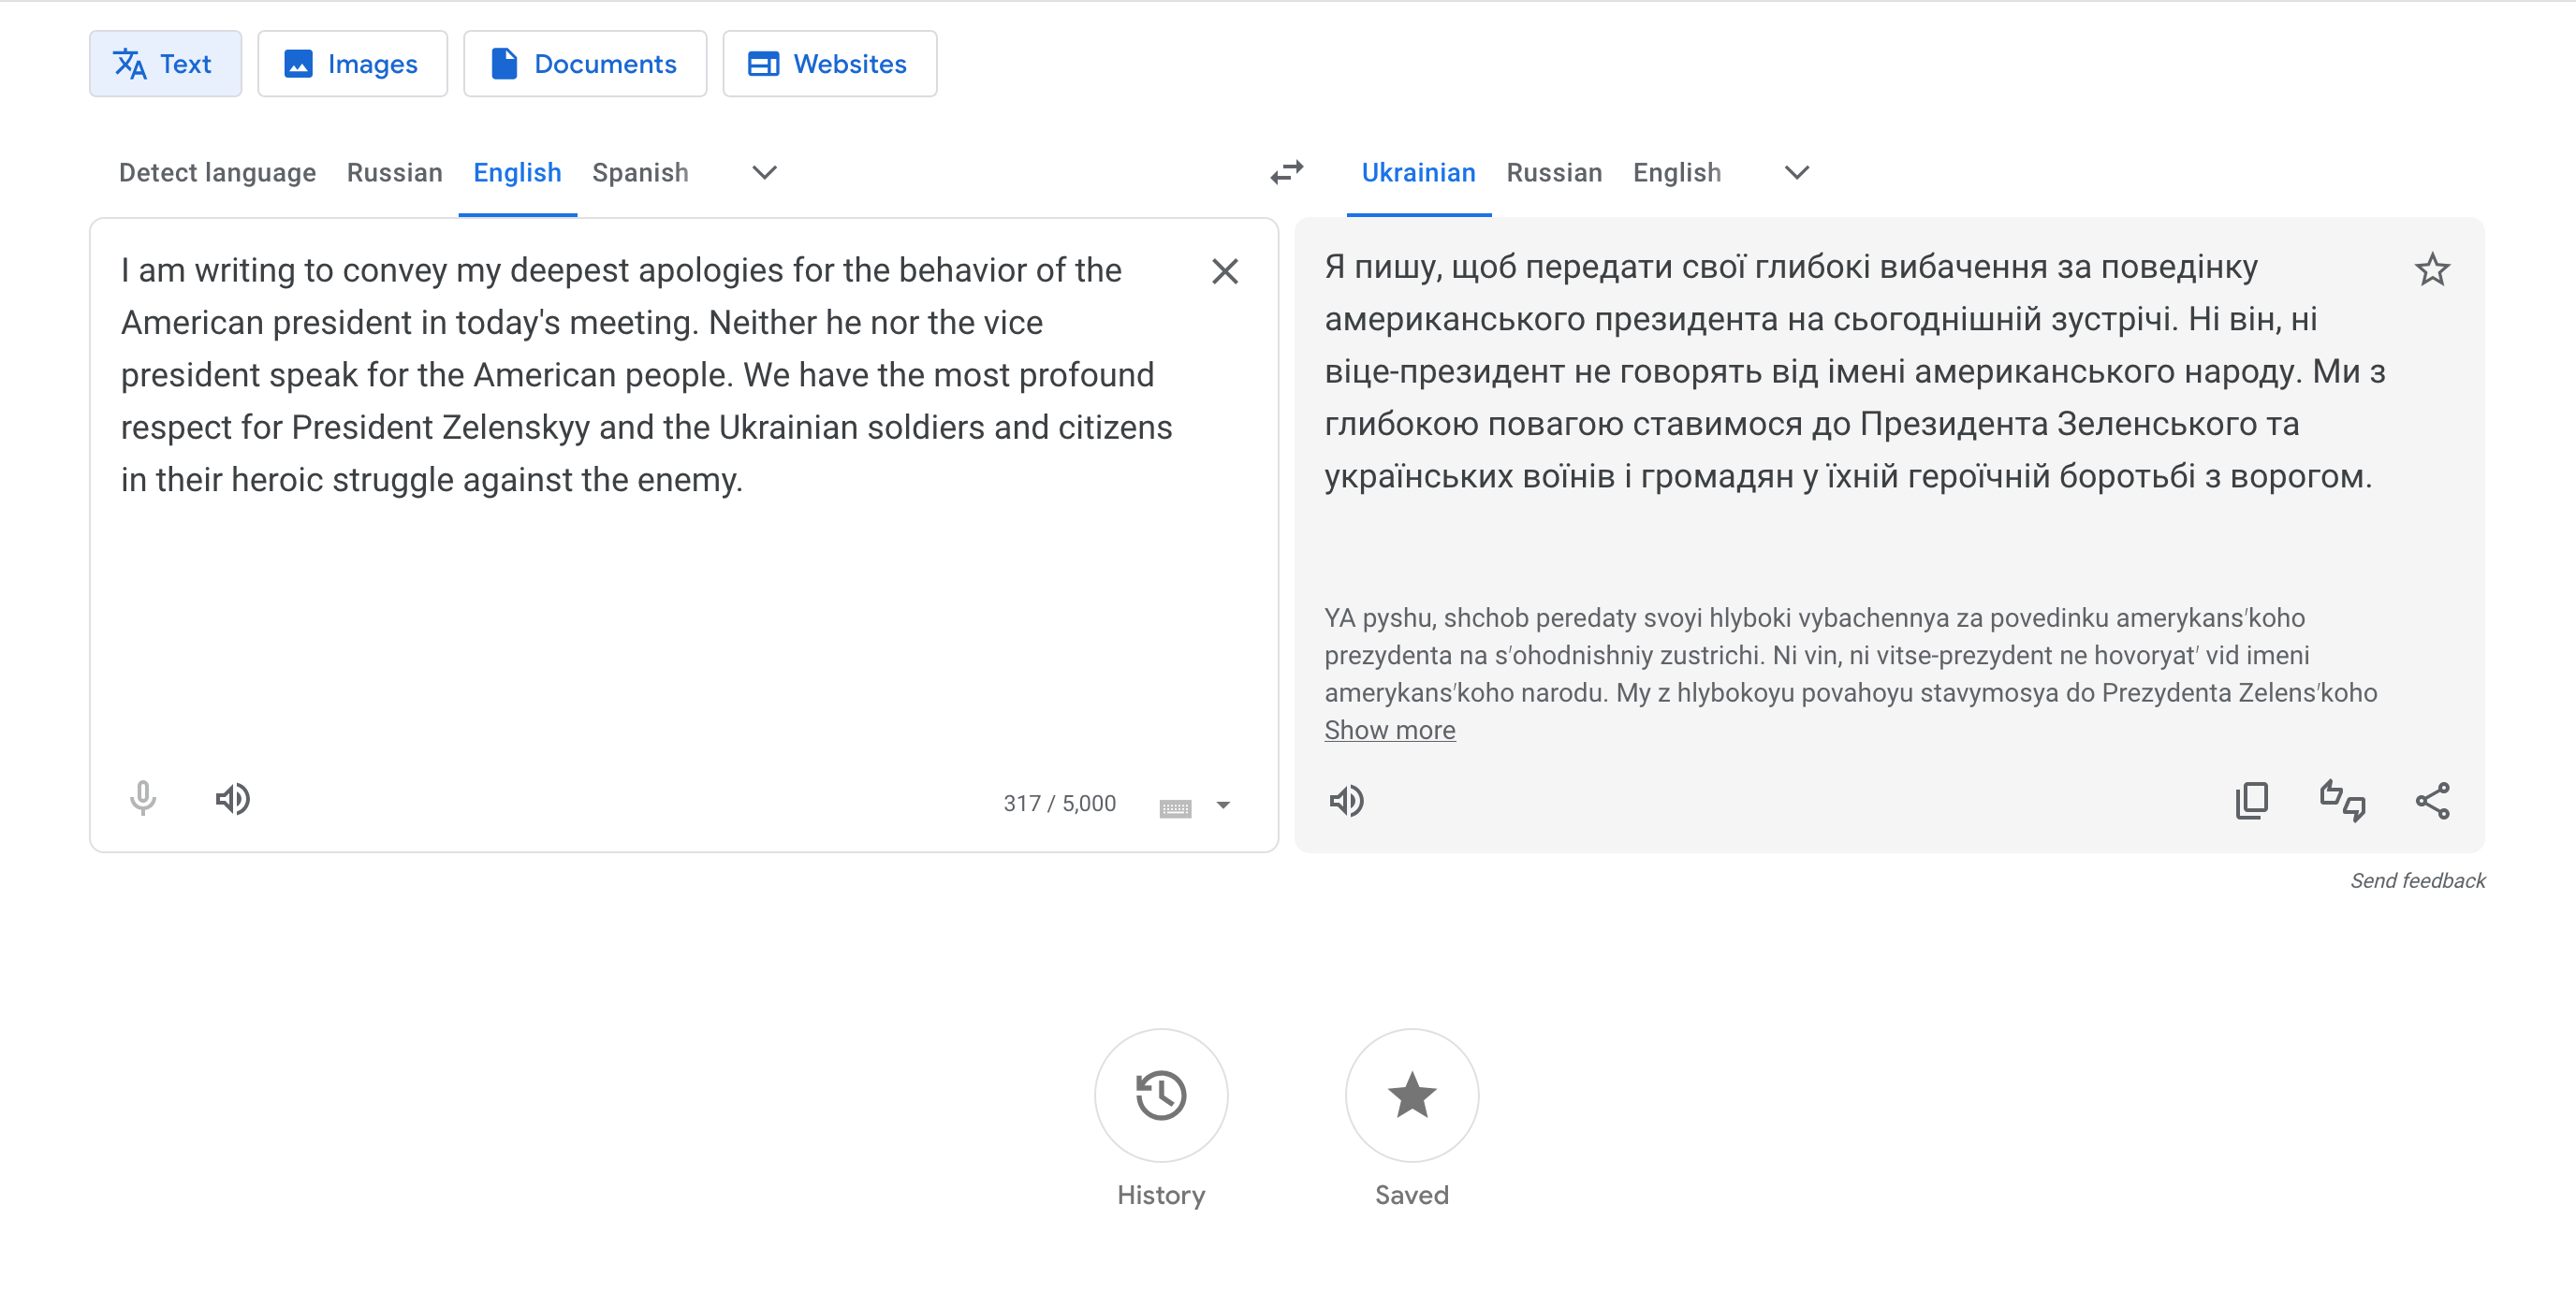Open translation History

pyautogui.click(x=1160, y=1096)
